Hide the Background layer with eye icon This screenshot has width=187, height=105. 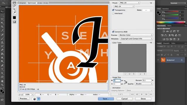158,60
